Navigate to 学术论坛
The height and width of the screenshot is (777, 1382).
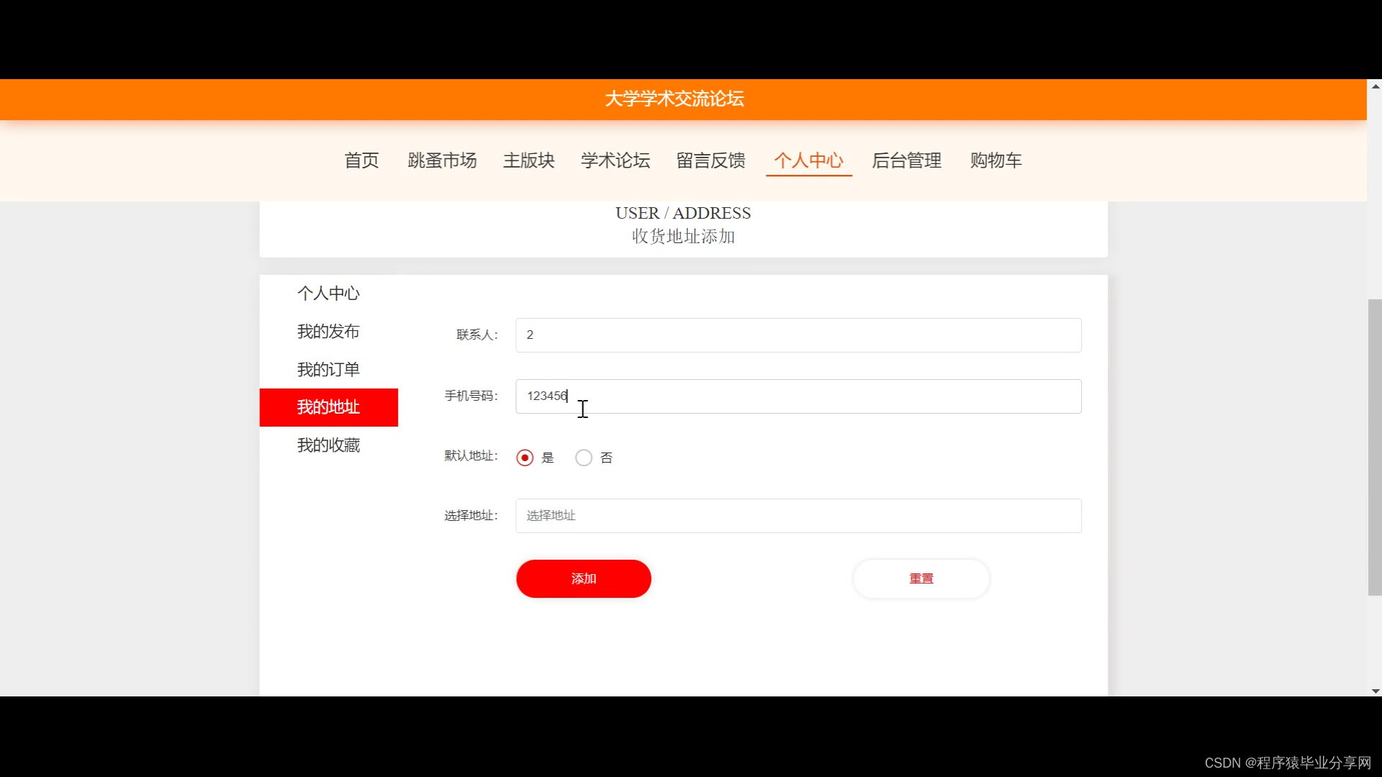point(615,160)
